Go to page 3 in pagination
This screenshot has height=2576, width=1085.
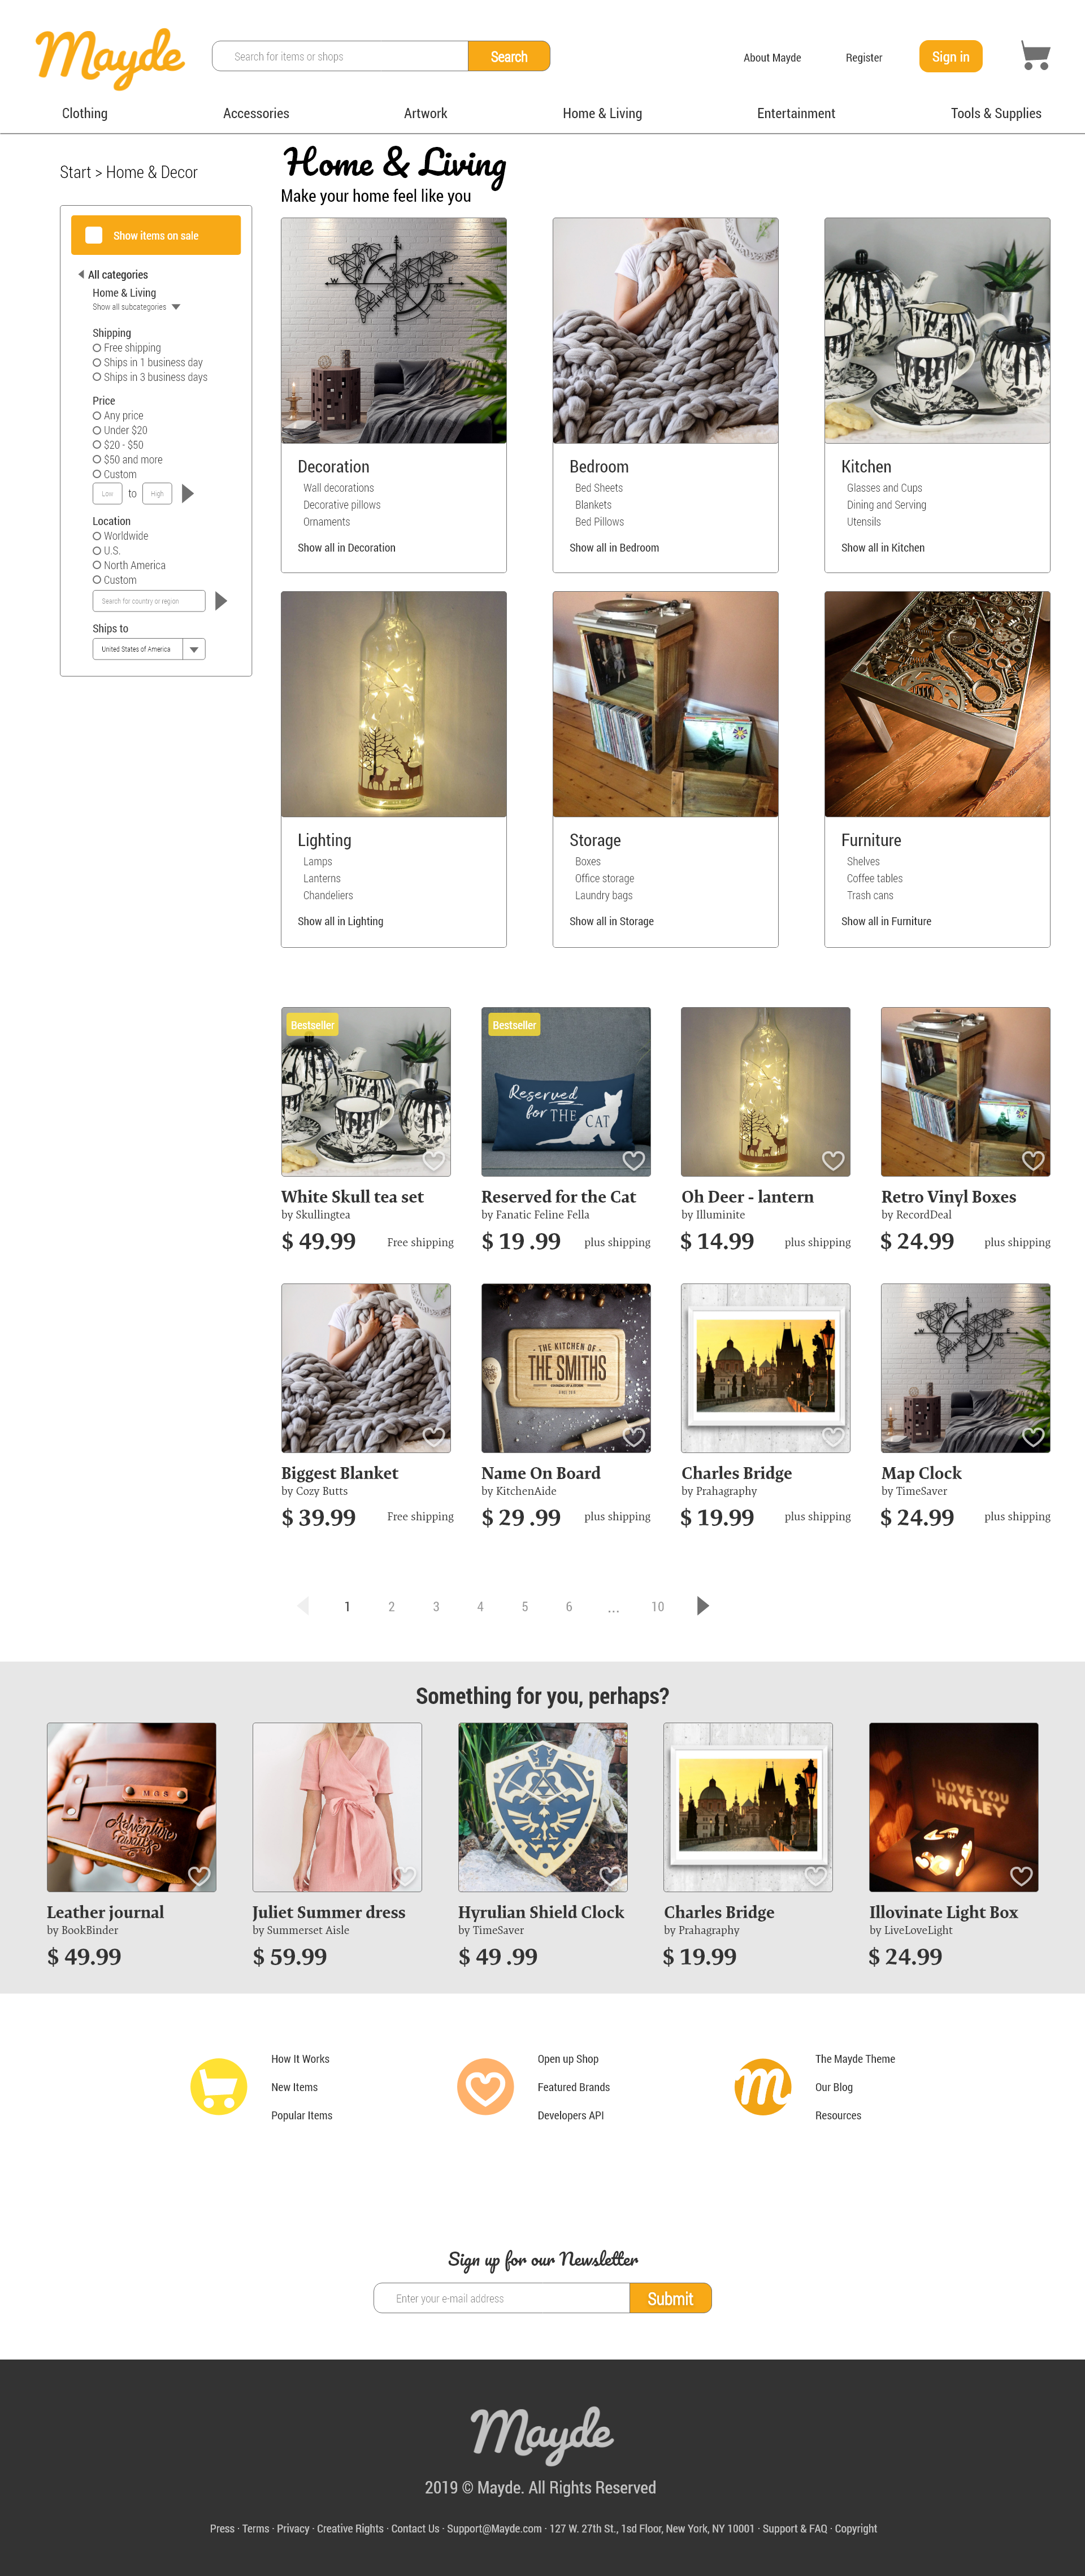436,1606
